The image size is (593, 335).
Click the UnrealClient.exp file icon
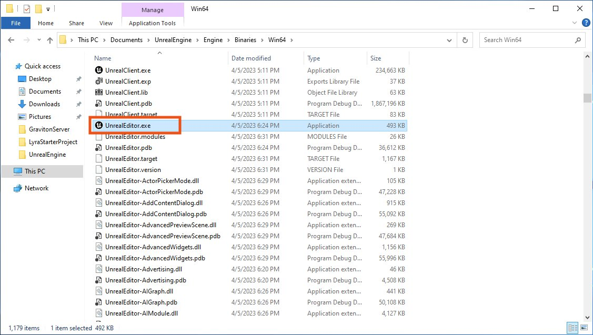[x=98, y=82]
